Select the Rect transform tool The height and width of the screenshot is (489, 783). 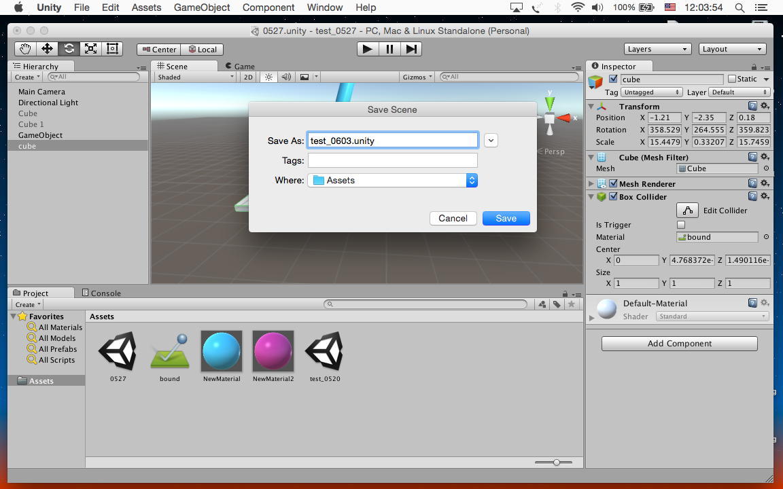click(112, 49)
